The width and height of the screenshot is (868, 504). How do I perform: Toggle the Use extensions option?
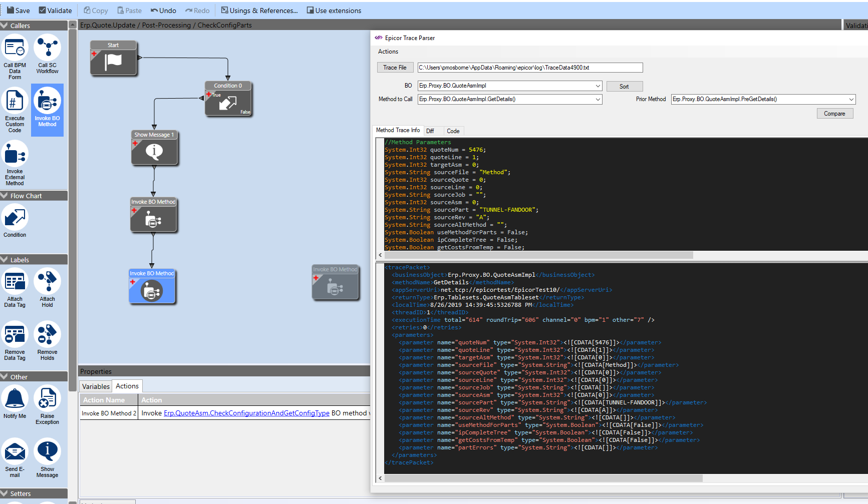[334, 11]
